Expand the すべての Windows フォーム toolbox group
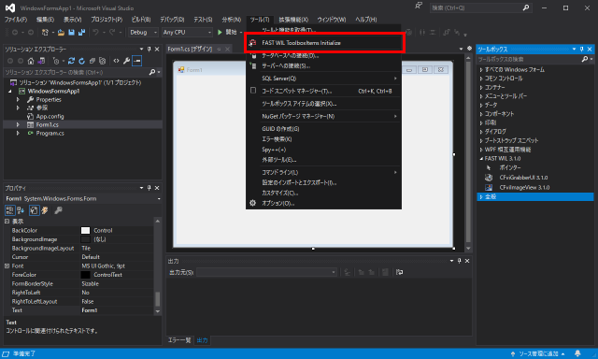This screenshot has height=359, width=598. 481,69
